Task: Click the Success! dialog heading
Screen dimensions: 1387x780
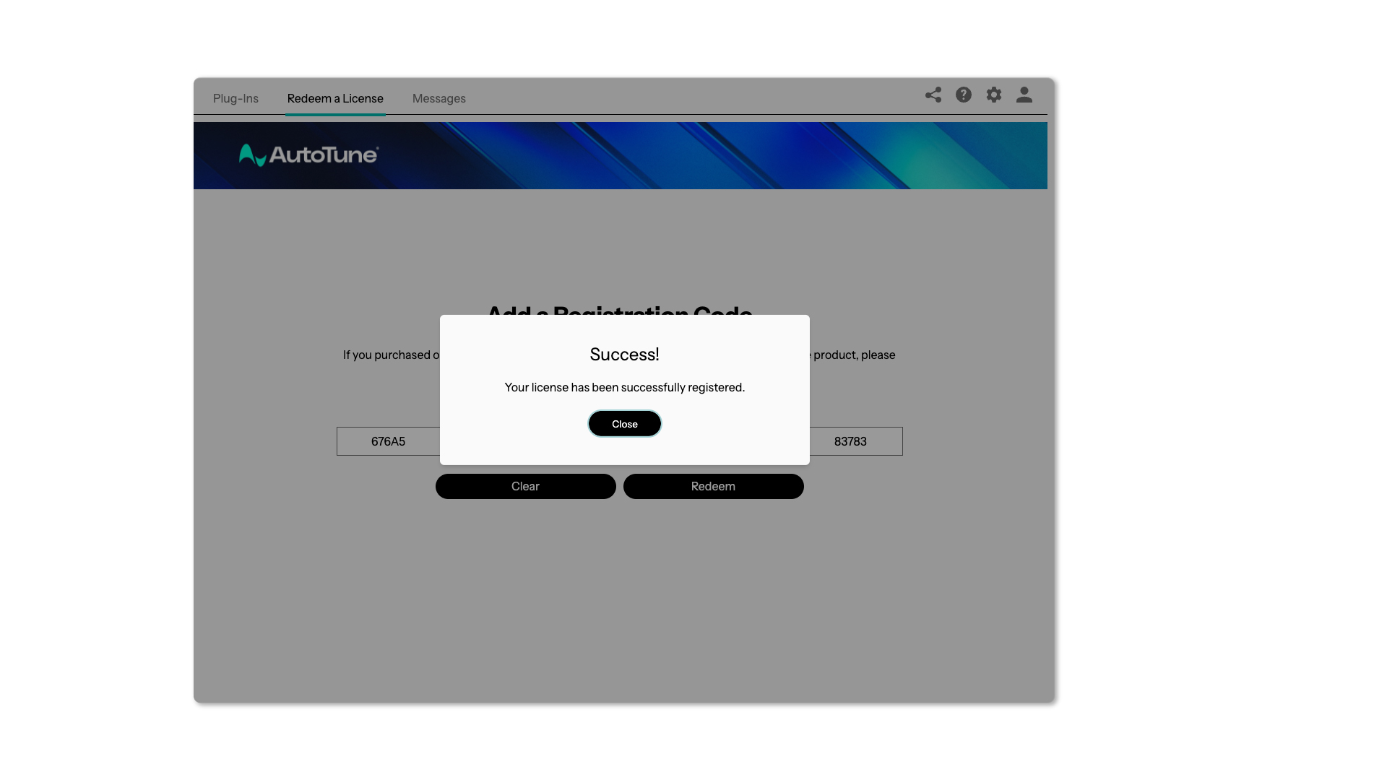Action: click(x=624, y=355)
